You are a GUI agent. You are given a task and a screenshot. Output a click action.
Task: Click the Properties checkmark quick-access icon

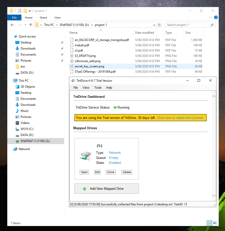pos(19,11)
